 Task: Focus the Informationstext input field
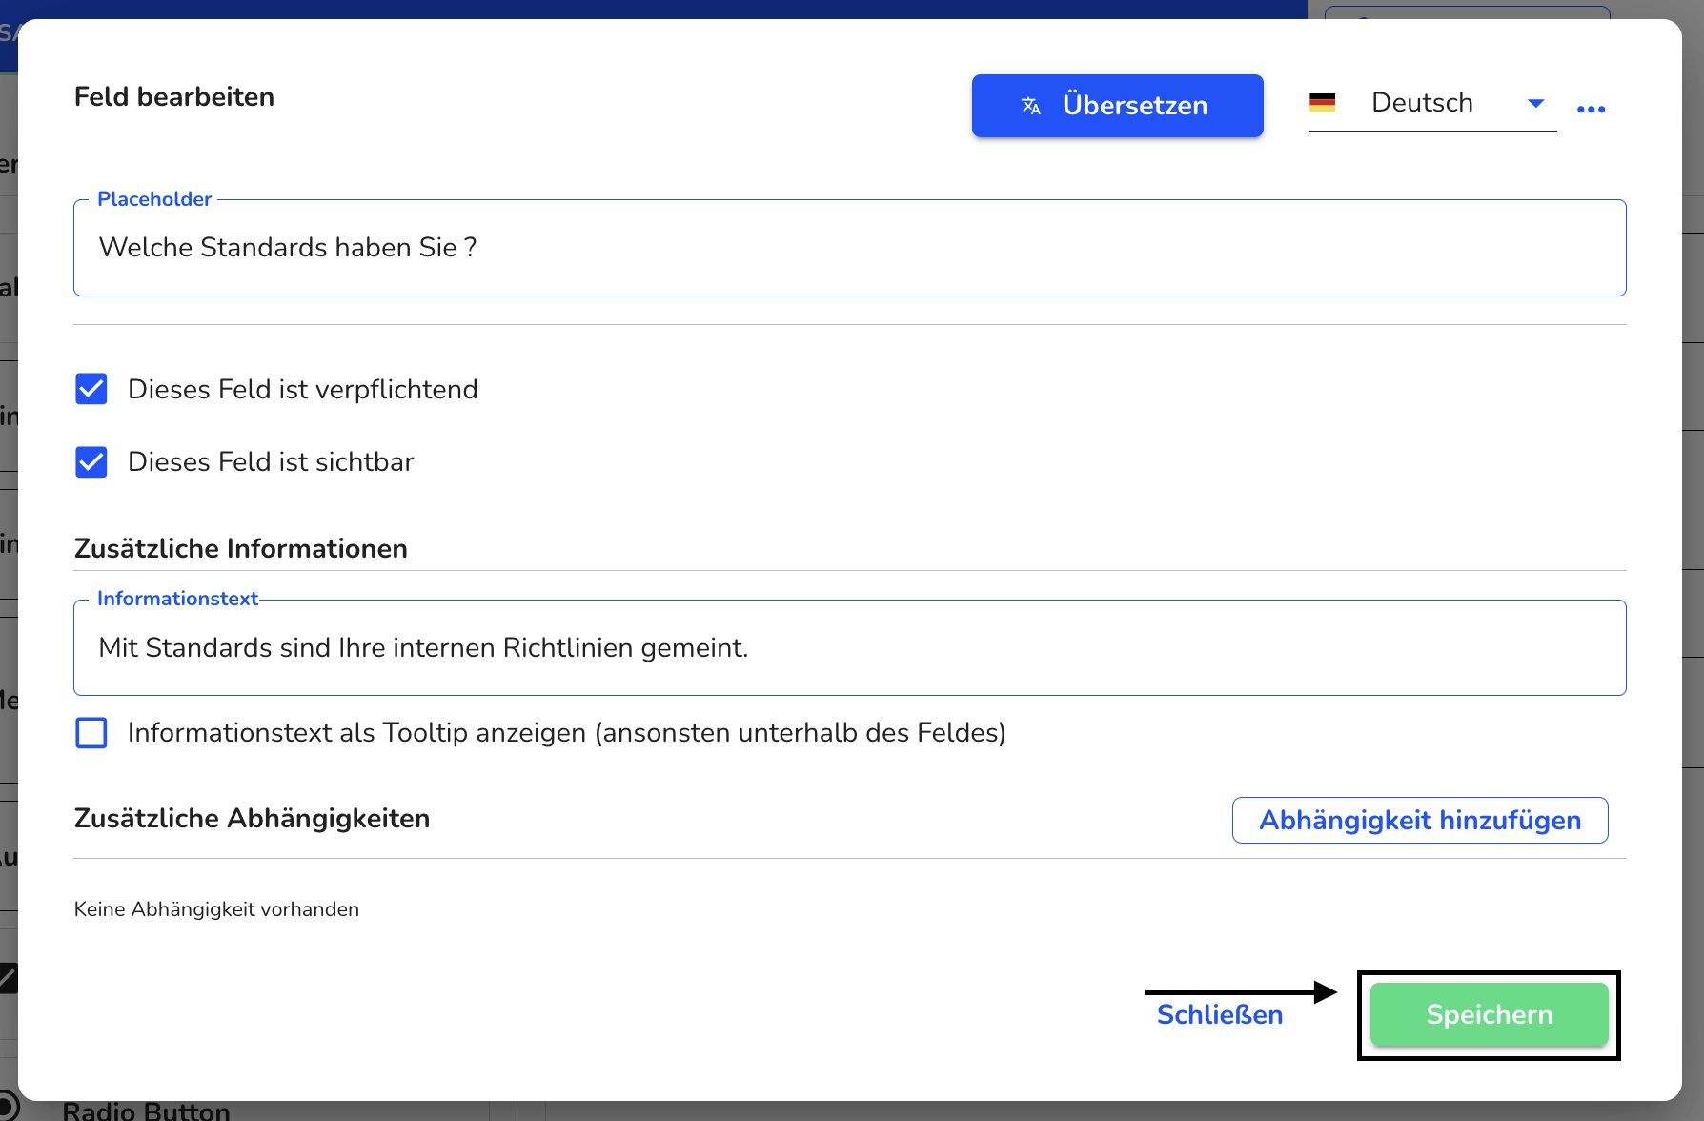tap(850, 648)
